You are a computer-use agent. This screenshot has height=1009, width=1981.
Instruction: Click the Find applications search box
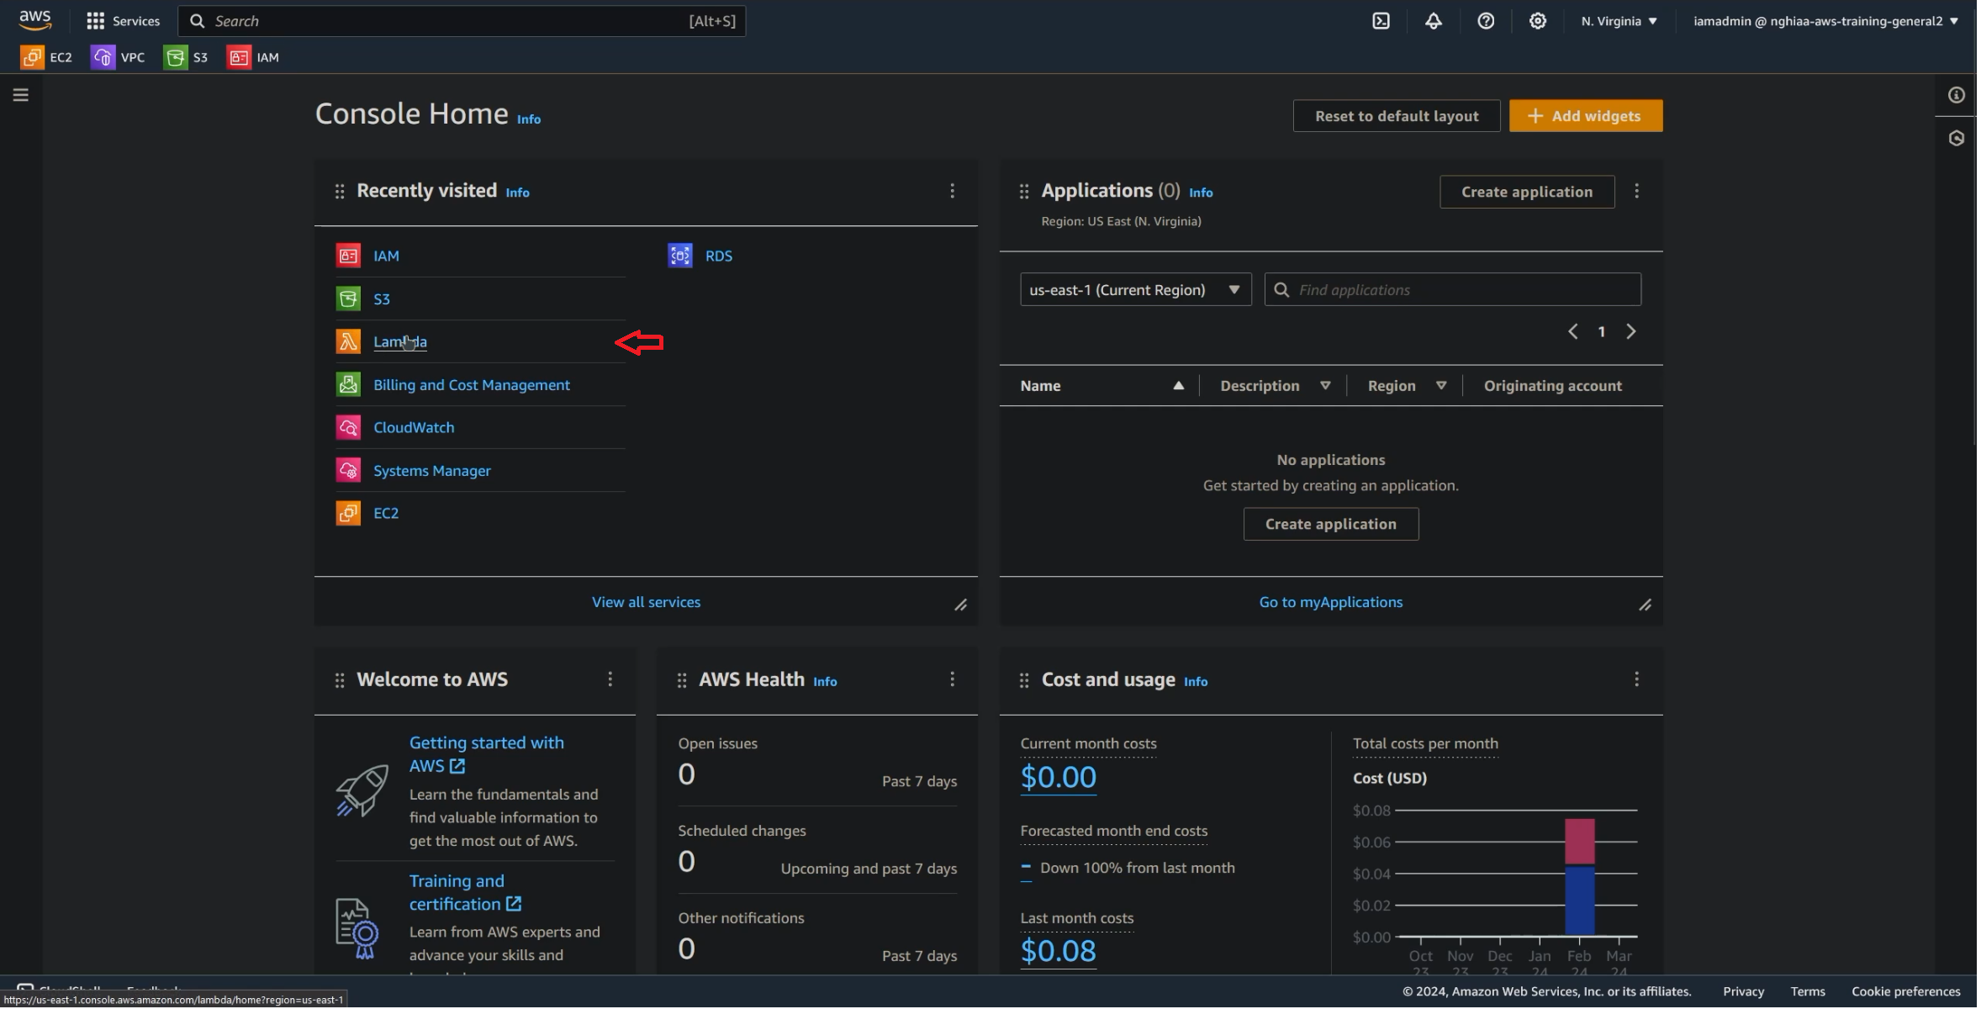pos(1453,289)
